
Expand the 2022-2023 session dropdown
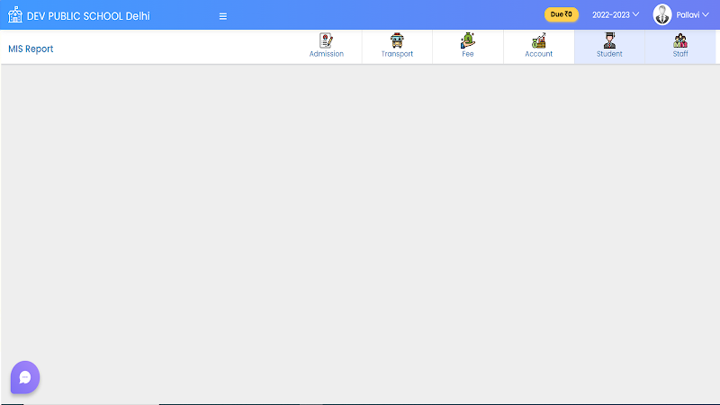(x=616, y=15)
